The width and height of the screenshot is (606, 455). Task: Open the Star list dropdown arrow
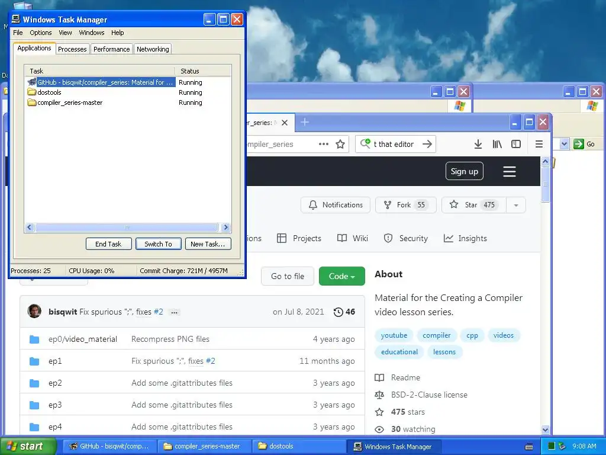click(516, 205)
